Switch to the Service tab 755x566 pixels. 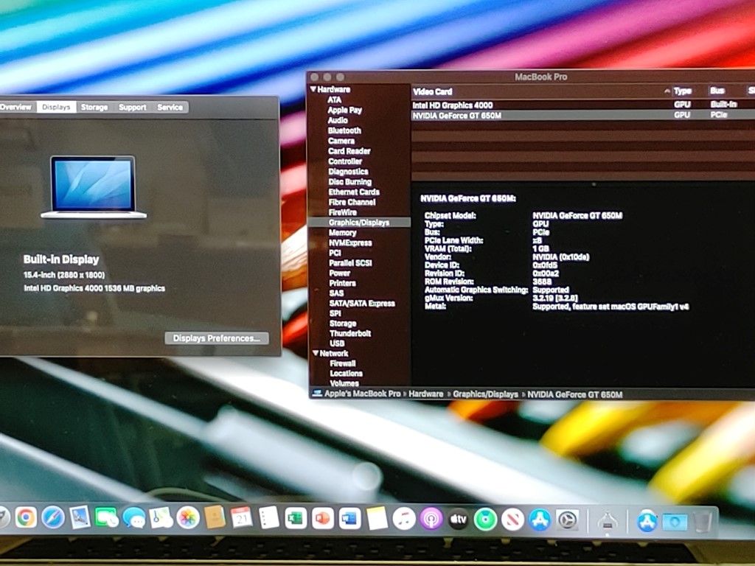pos(170,107)
